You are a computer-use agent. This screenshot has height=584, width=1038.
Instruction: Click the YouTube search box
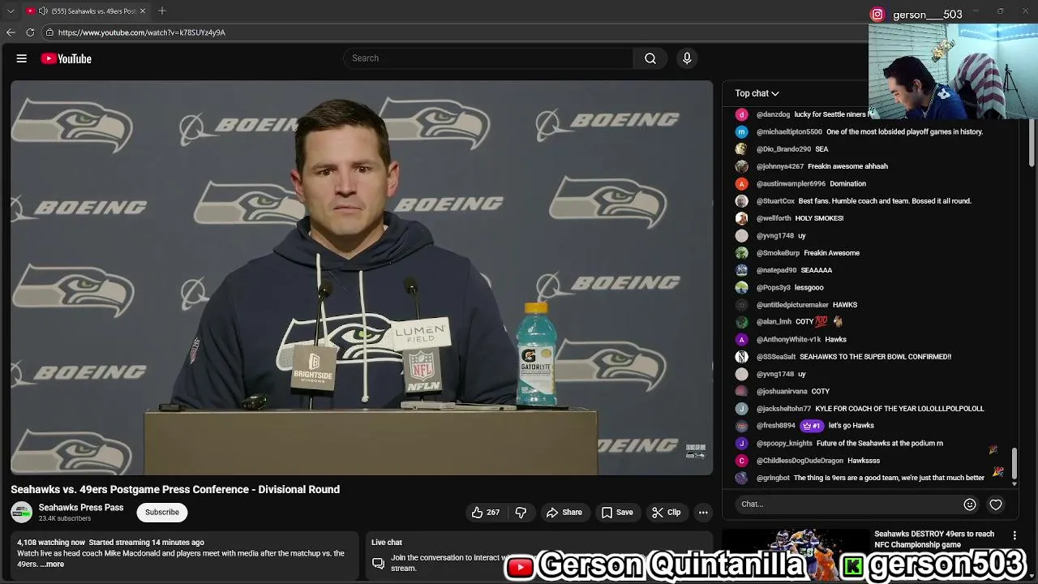coord(488,58)
